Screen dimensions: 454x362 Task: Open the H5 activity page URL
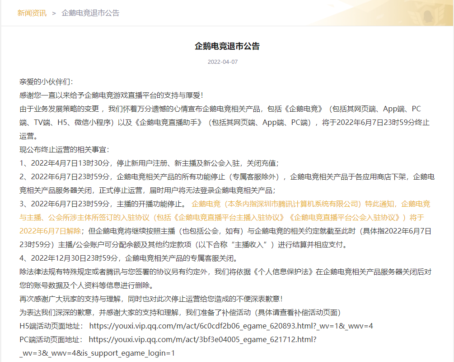click(231, 326)
